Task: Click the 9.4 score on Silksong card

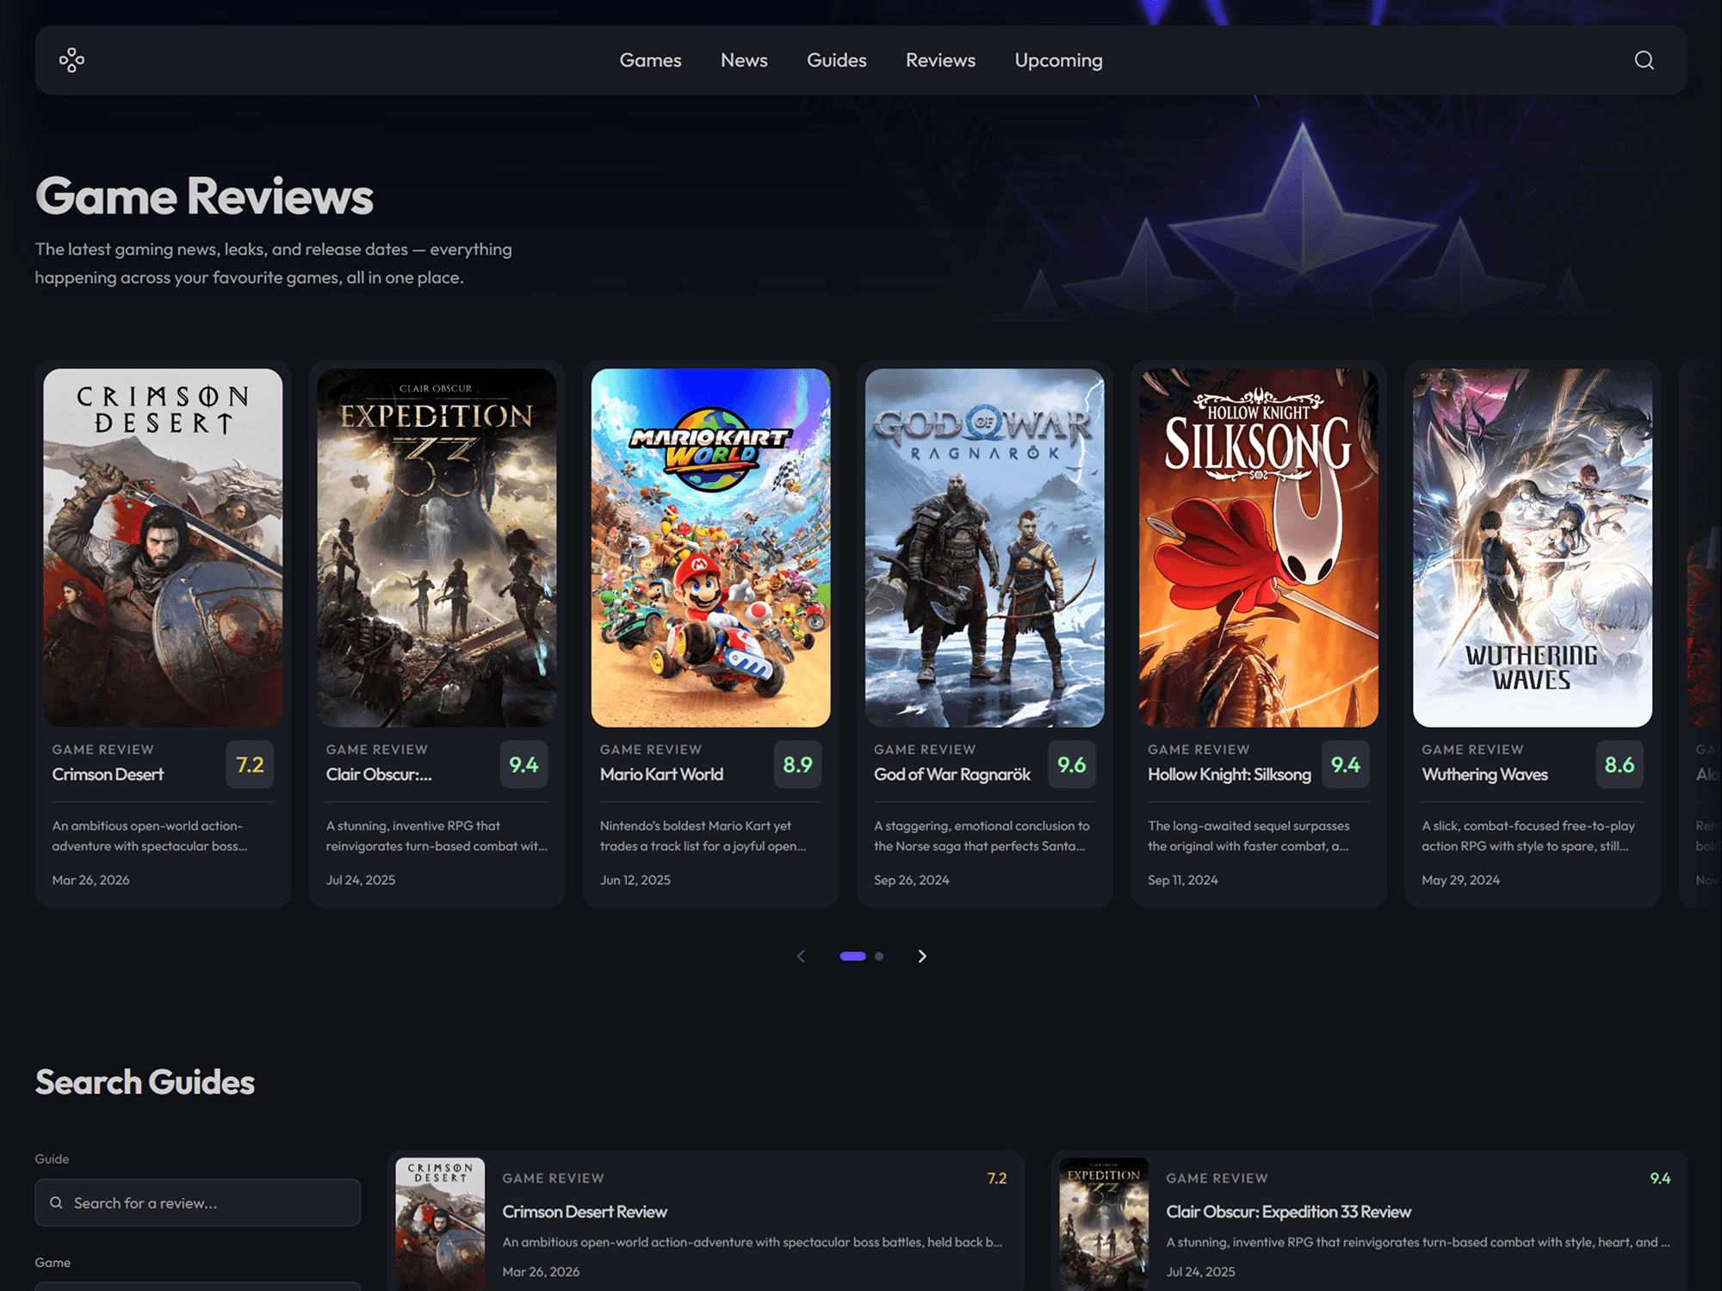Action: coord(1345,764)
